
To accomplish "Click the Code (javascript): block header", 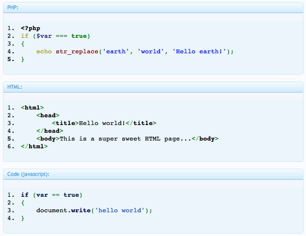I will tap(153, 174).
